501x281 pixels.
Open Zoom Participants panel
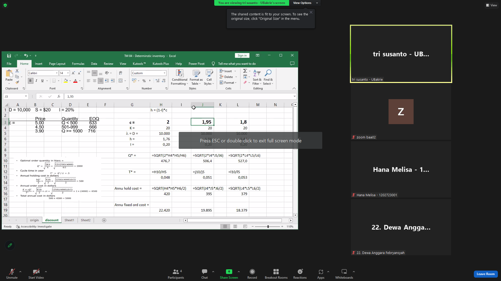[x=176, y=274]
